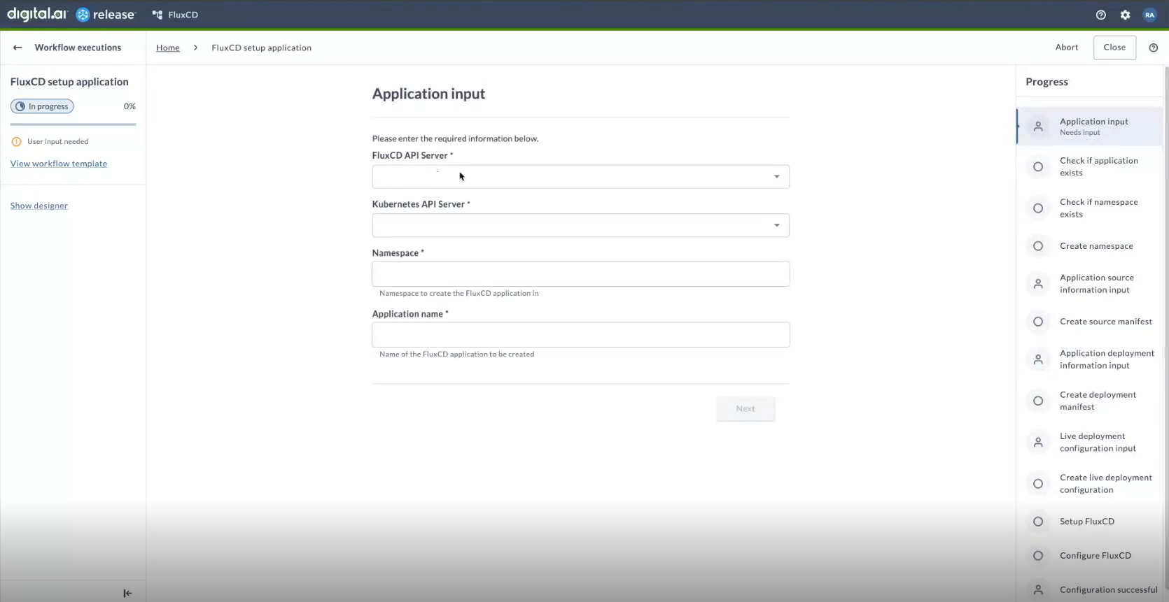1169x602 pixels.
Task: Open the Kubernetes API Server dropdown
Action: click(x=580, y=225)
